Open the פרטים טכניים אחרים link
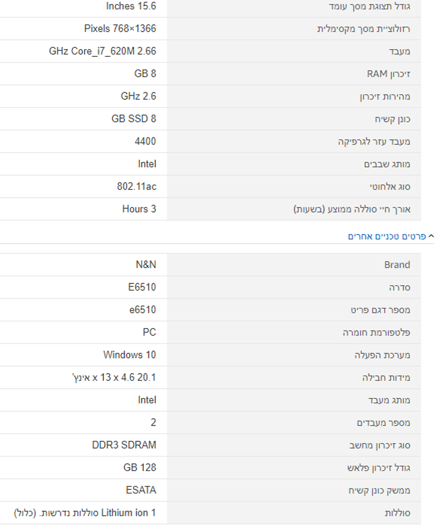The image size is (441, 530). [x=387, y=236]
